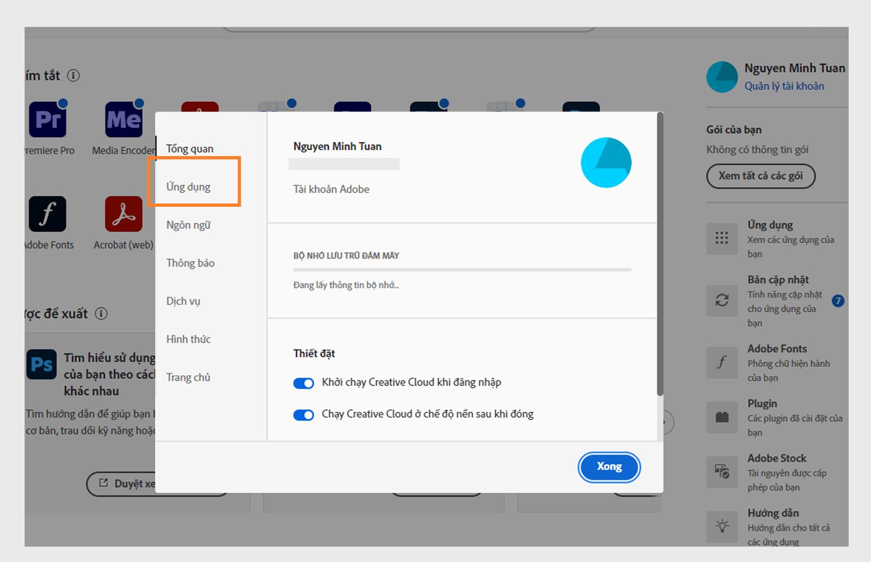Select the Thông báo settings section
Screen dimensions: 871x562
point(190,263)
